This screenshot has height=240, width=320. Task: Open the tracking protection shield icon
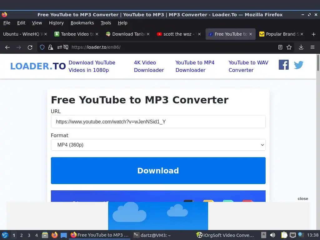click(x=42, y=47)
